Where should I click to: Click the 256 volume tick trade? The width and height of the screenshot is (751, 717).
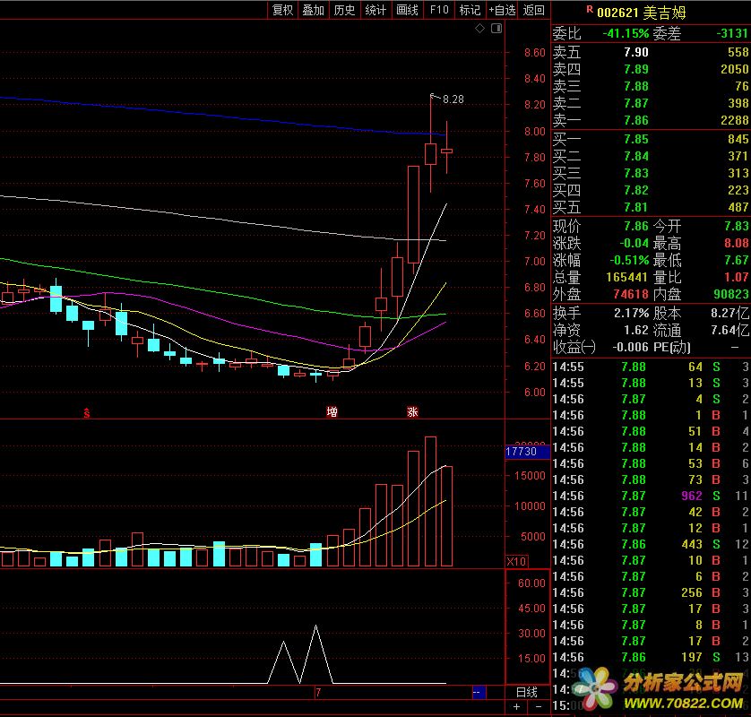point(692,592)
